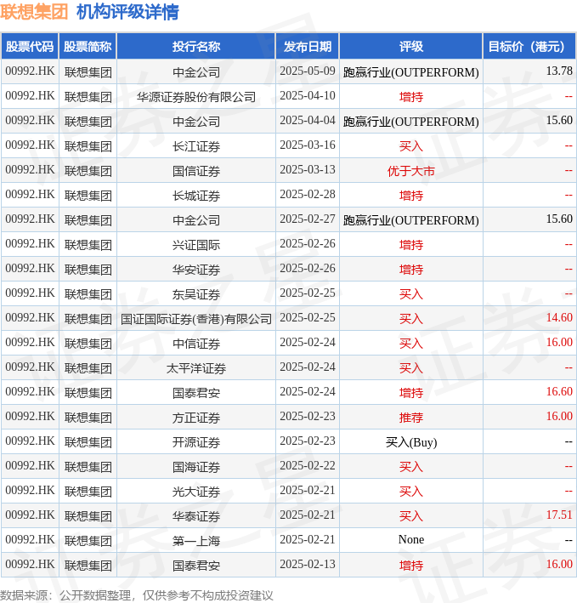
Task: Select 第一上海 cell
Action: [x=196, y=540]
